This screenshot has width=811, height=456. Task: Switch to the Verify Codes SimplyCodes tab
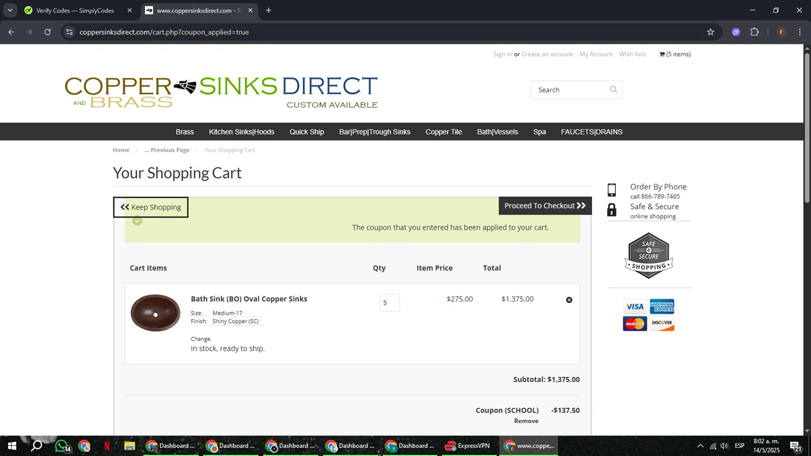75,10
